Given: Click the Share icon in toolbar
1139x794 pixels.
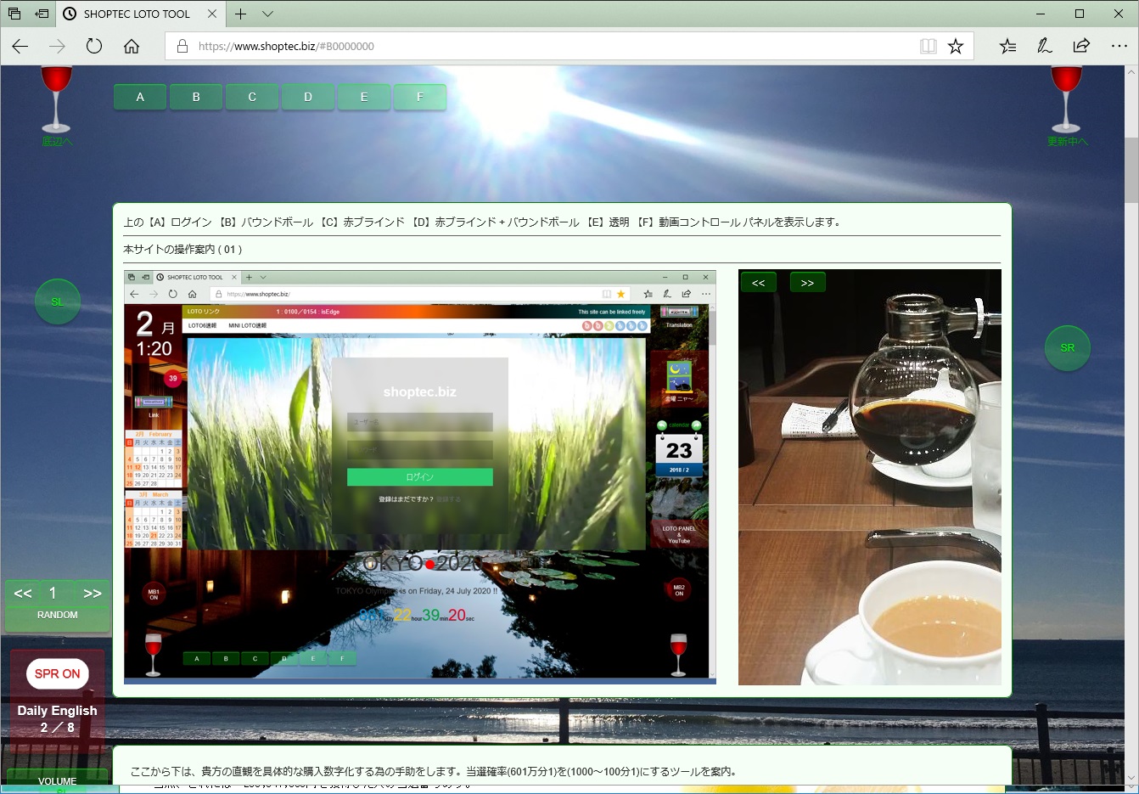Looking at the screenshot, I should tap(1081, 46).
